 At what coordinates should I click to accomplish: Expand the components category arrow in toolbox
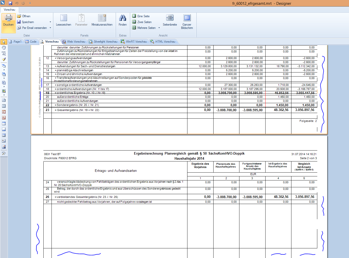click(4, 86)
